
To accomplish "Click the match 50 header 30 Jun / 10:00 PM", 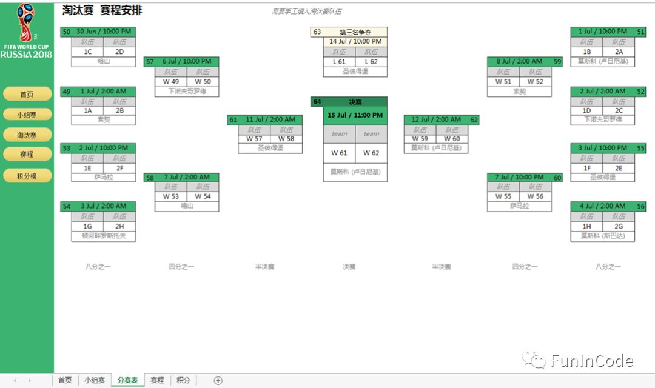I will click(x=104, y=32).
